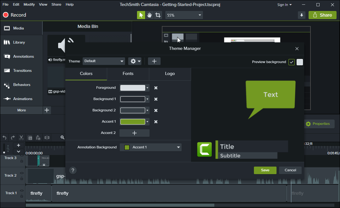This screenshot has height=208, width=340.
Task: Toggle Preview background checkbox
Action: point(292,62)
